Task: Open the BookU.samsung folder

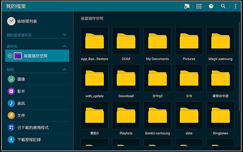Action: coord(158,116)
